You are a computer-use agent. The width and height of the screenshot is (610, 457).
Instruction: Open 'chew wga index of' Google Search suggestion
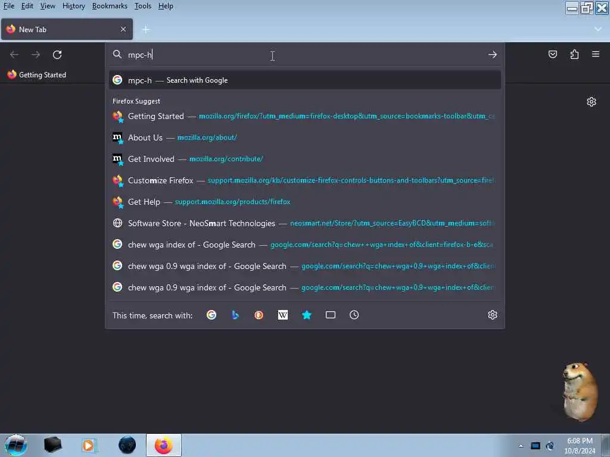click(x=305, y=245)
